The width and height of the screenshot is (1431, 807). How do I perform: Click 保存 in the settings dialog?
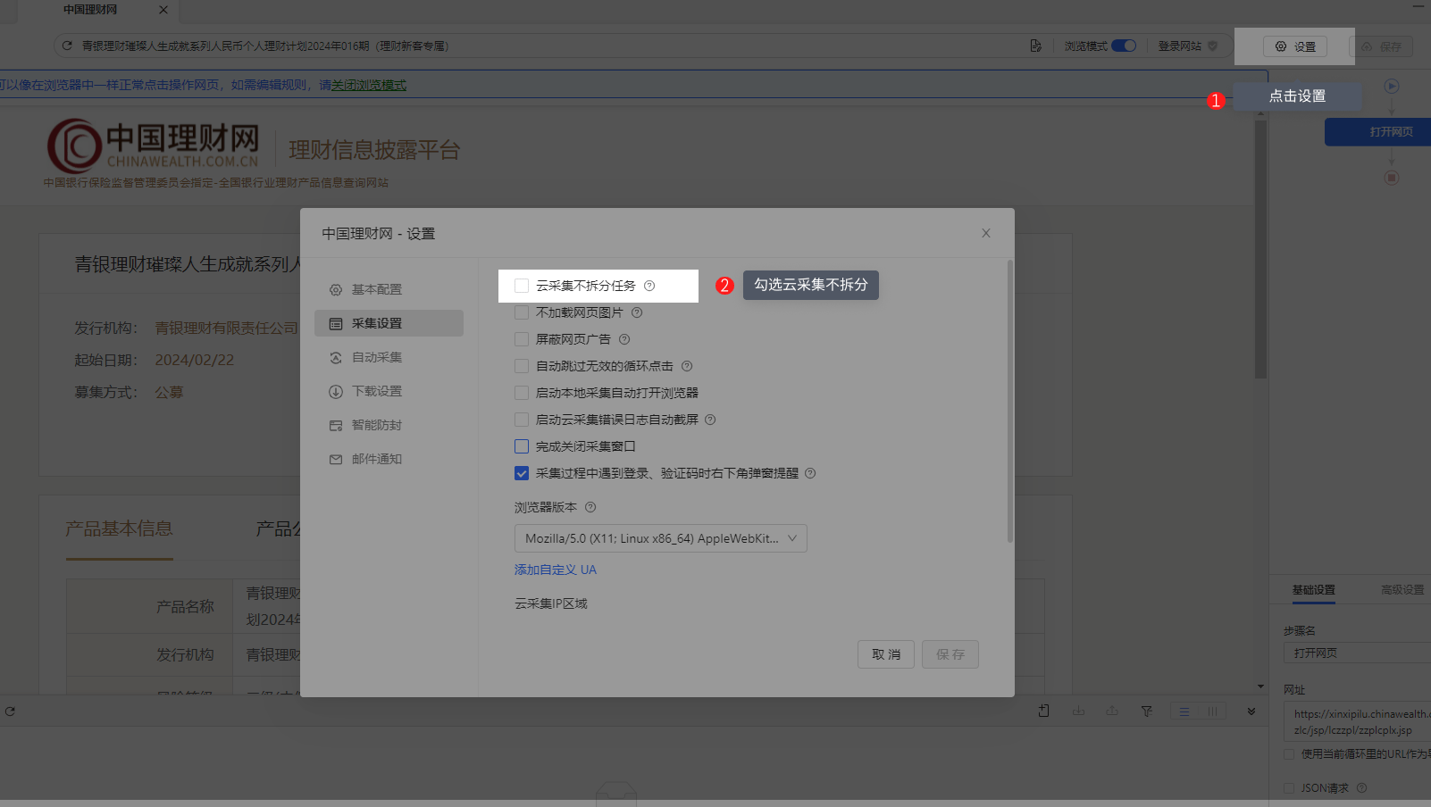(x=950, y=654)
